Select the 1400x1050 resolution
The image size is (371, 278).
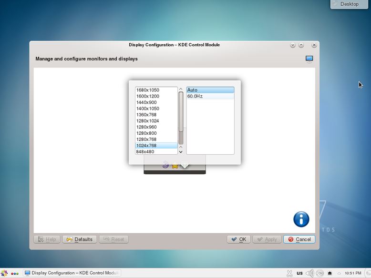[156, 109]
